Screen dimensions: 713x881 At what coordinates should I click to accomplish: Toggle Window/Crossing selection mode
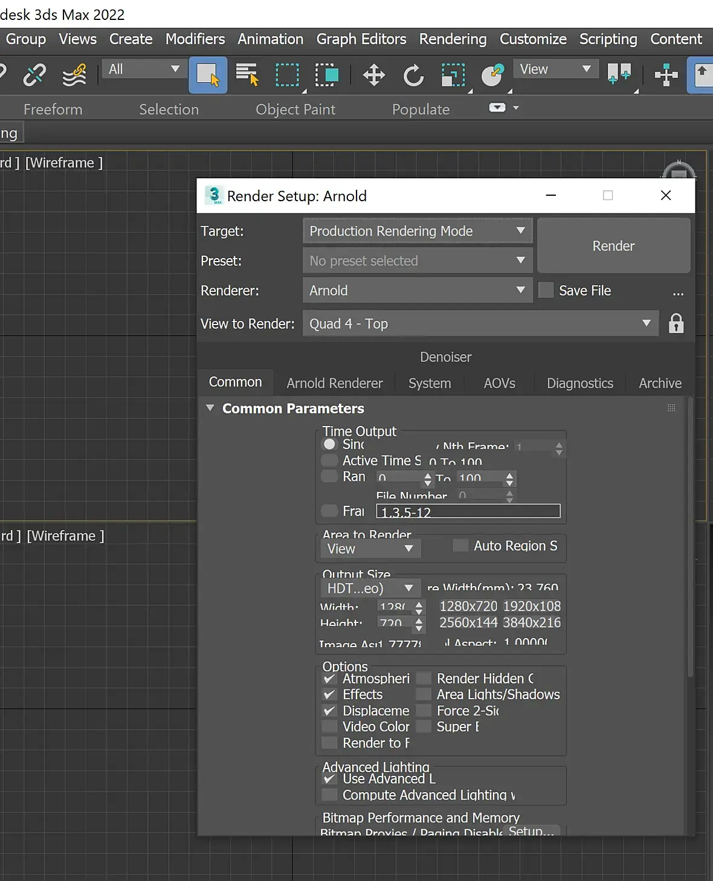327,76
